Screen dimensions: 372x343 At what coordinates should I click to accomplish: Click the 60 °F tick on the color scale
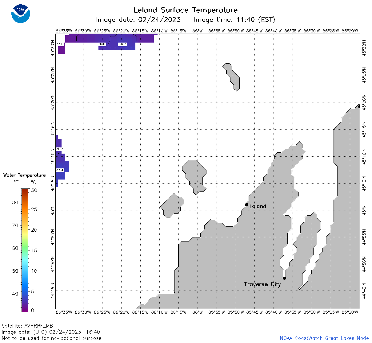tap(15, 248)
